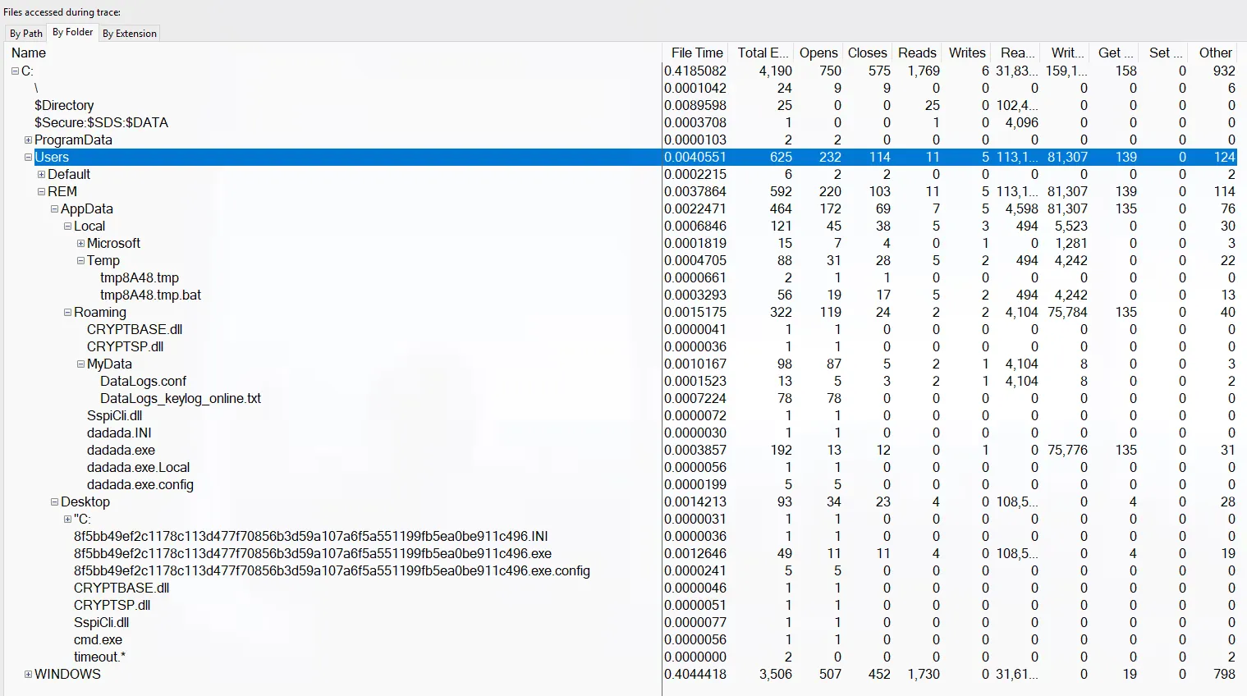Sort by the File Time column
The image size is (1247, 696).
point(696,53)
